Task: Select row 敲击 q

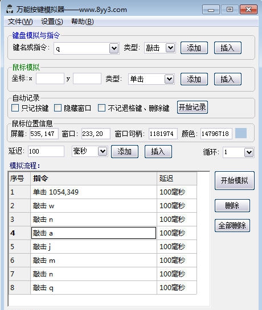Action: 94,288
